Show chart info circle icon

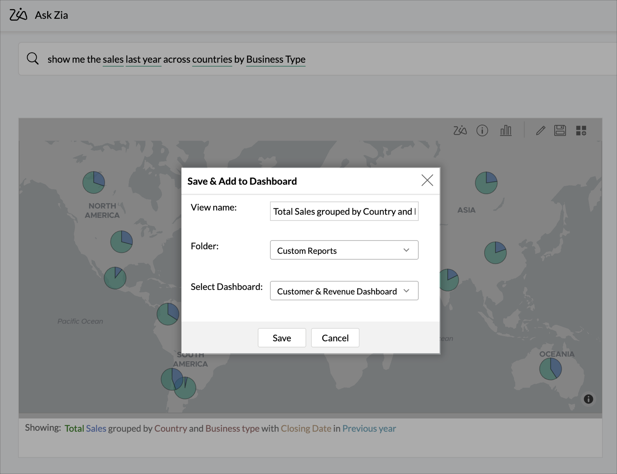[x=482, y=131]
